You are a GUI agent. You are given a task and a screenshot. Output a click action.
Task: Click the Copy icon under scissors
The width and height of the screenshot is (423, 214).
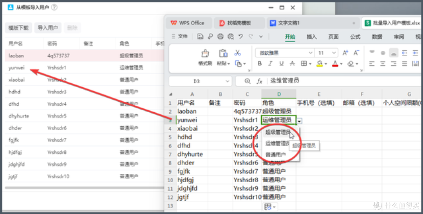coord(238,64)
